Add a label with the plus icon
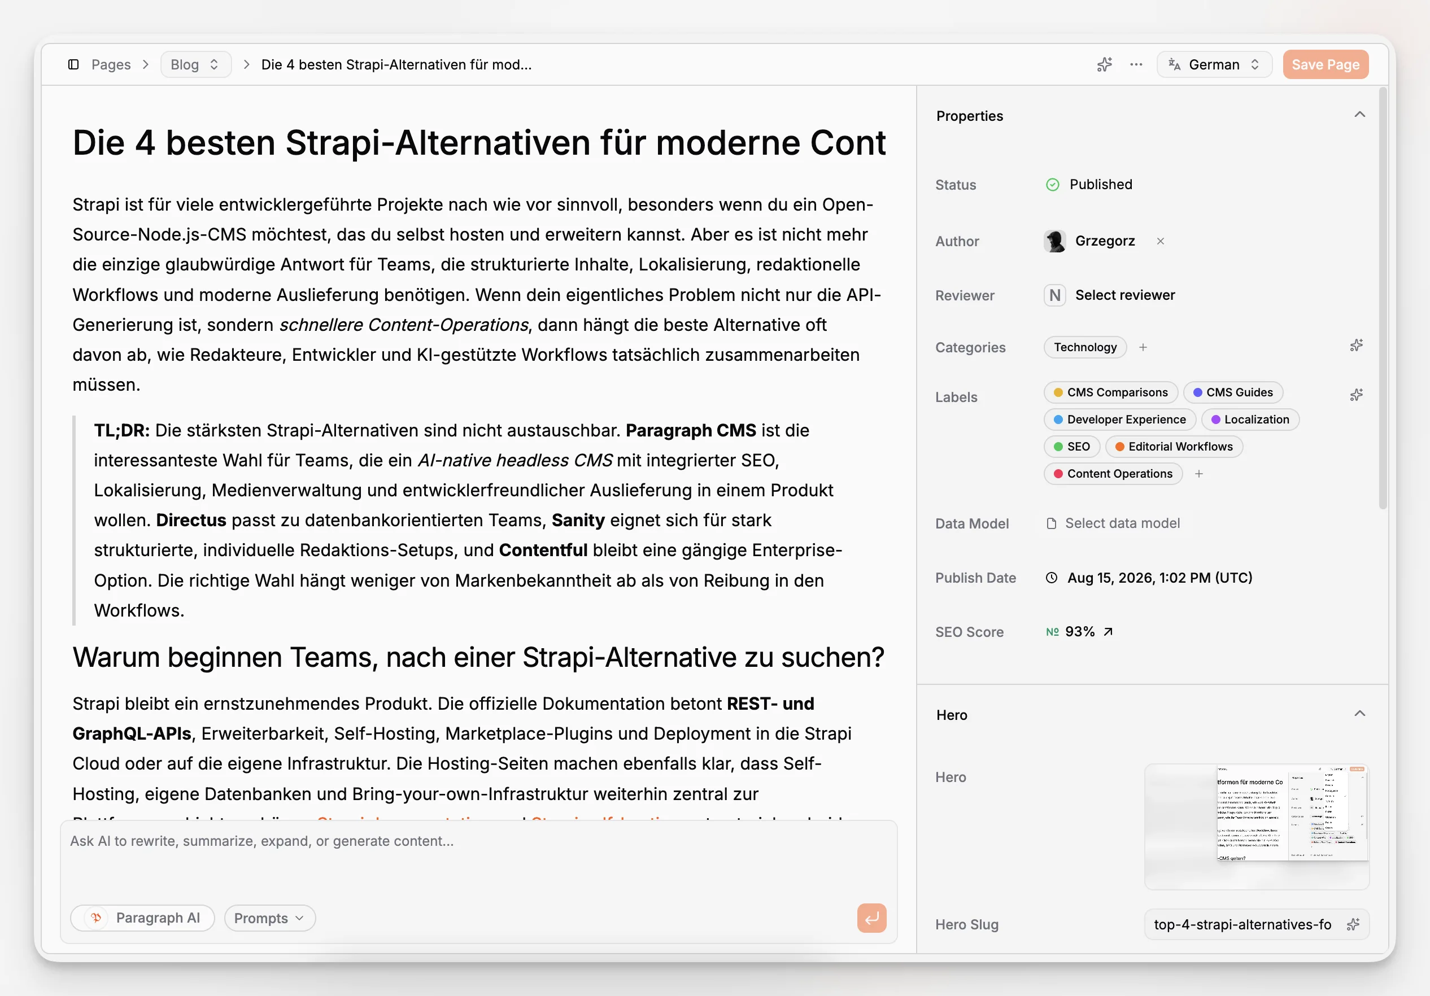Screen dimensions: 1430x996 point(1199,474)
